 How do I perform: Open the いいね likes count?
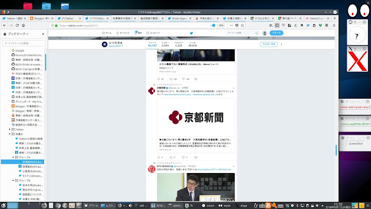click(x=192, y=44)
